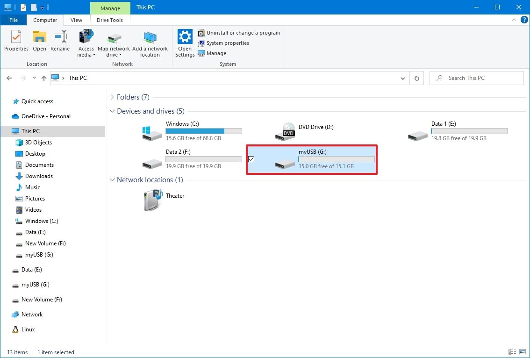Expand the Folders (7) section
The height and width of the screenshot is (358, 530).
(112, 97)
